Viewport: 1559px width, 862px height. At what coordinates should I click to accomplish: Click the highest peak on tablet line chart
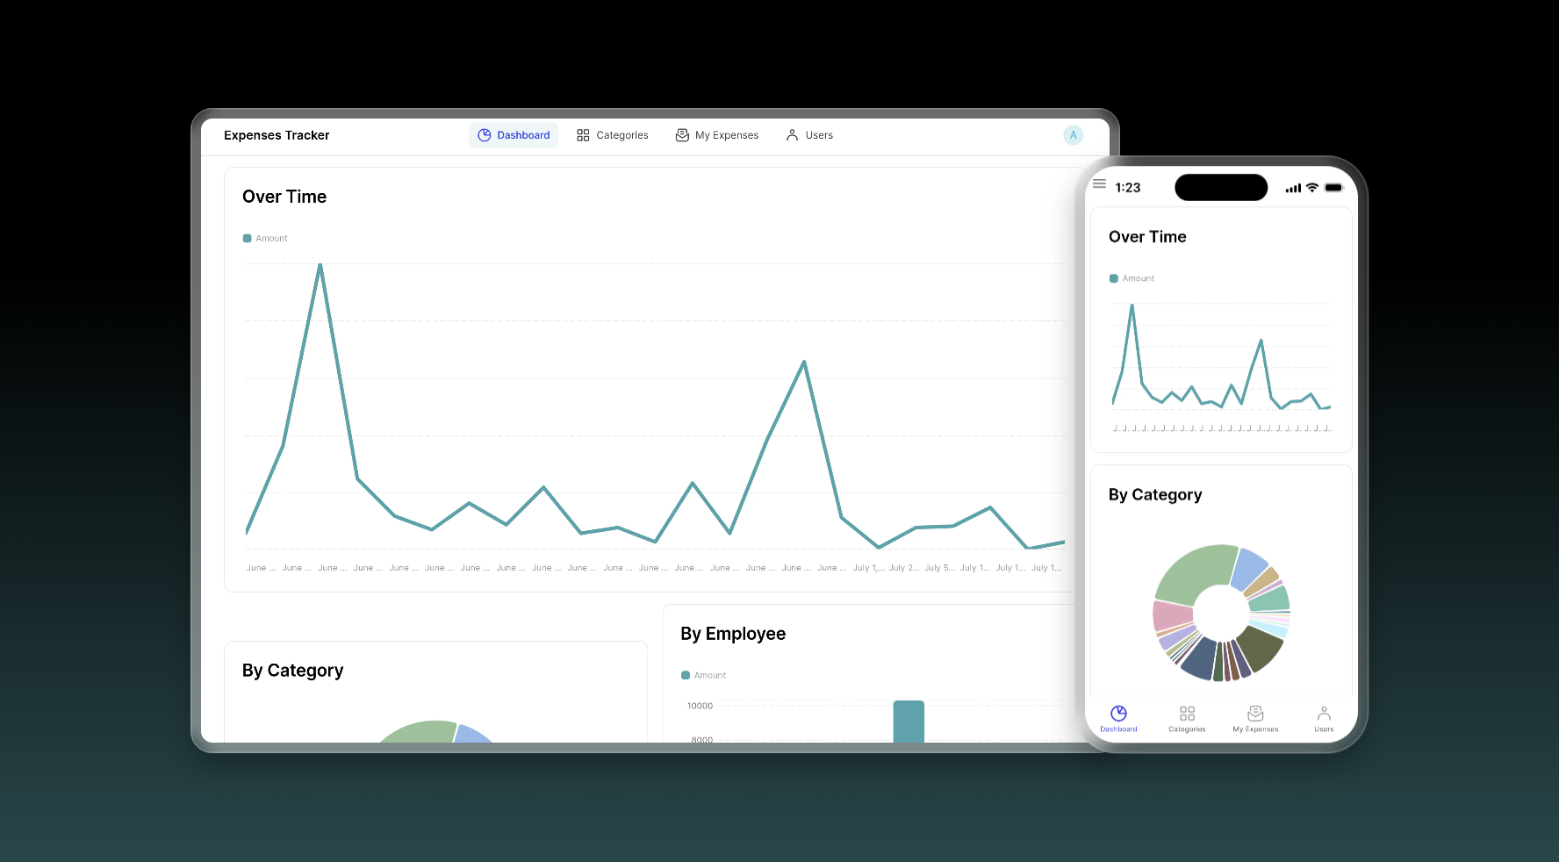tap(320, 264)
